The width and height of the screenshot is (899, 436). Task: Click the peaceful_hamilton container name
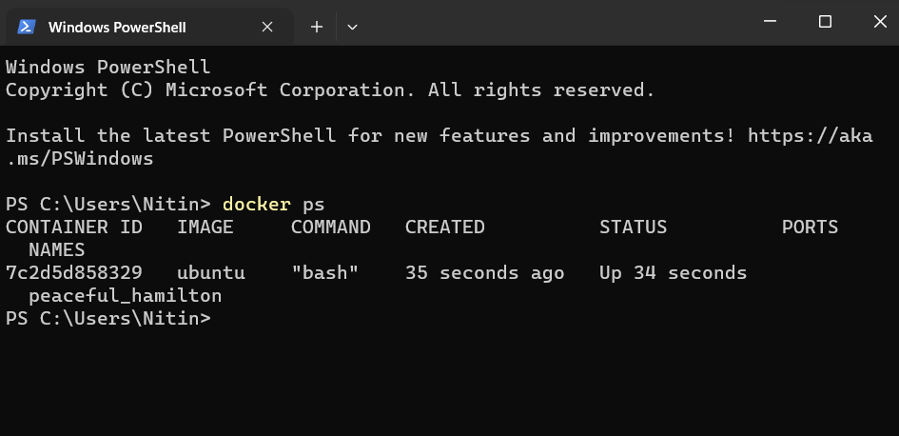click(125, 296)
